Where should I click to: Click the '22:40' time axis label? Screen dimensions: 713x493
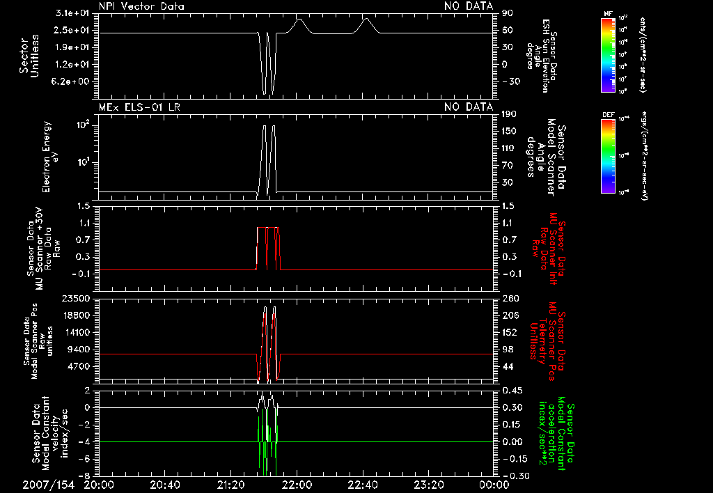[x=363, y=485]
